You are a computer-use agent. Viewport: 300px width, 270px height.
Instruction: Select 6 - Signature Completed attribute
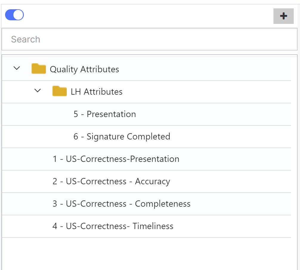point(122,136)
